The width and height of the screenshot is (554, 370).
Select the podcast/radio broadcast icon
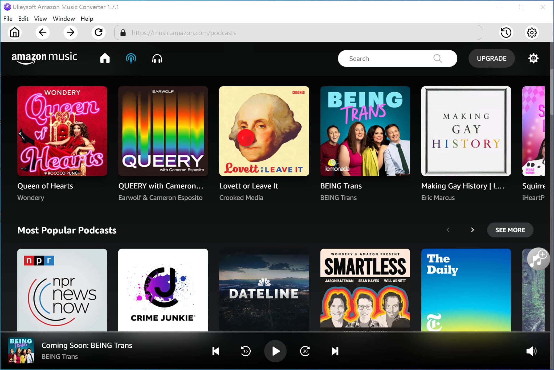131,58
